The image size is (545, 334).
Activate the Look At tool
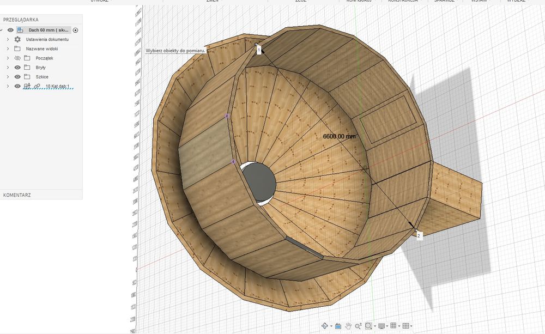(x=338, y=326)
